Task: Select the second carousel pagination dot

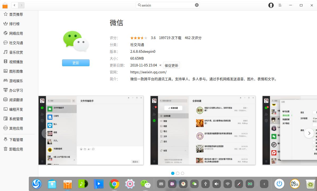Action: pyautogui.click(x=177, y=173)
